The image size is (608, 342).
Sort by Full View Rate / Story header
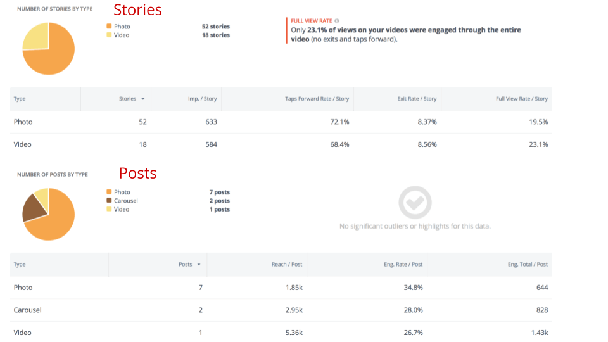[x=521, y=99]
